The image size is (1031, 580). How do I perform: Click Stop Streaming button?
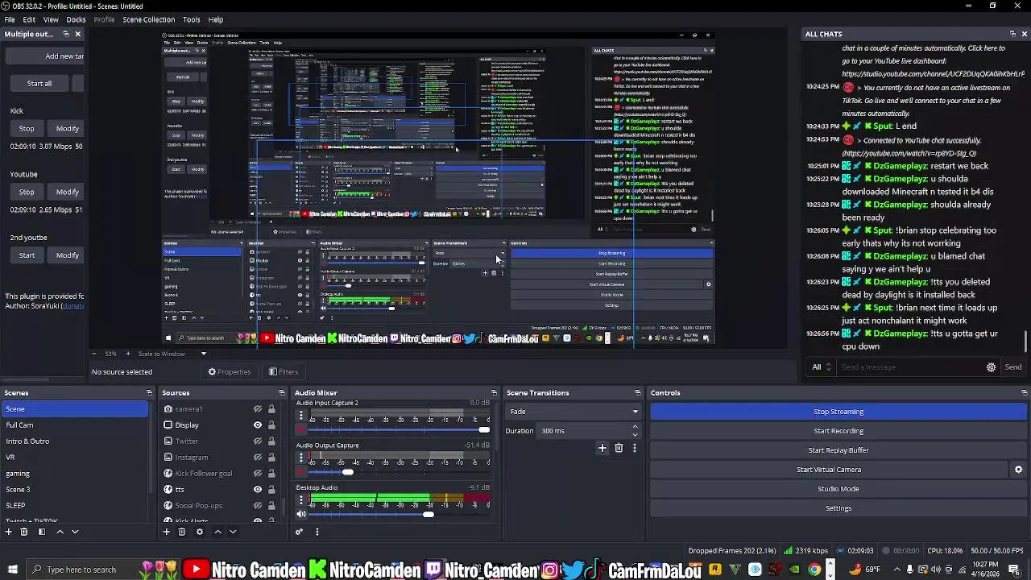click(x=838, y=412)
